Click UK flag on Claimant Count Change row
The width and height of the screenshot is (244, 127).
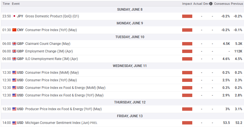pyautogui.click(x=14, y=44)
